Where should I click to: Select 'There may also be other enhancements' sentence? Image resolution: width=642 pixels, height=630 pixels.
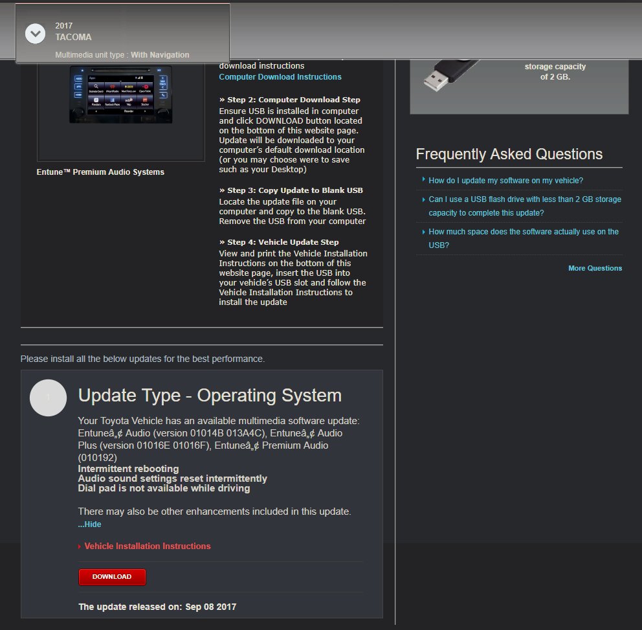[215, 512]
